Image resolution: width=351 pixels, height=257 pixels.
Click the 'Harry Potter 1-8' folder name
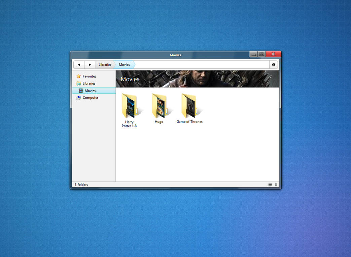coord(129,124)
